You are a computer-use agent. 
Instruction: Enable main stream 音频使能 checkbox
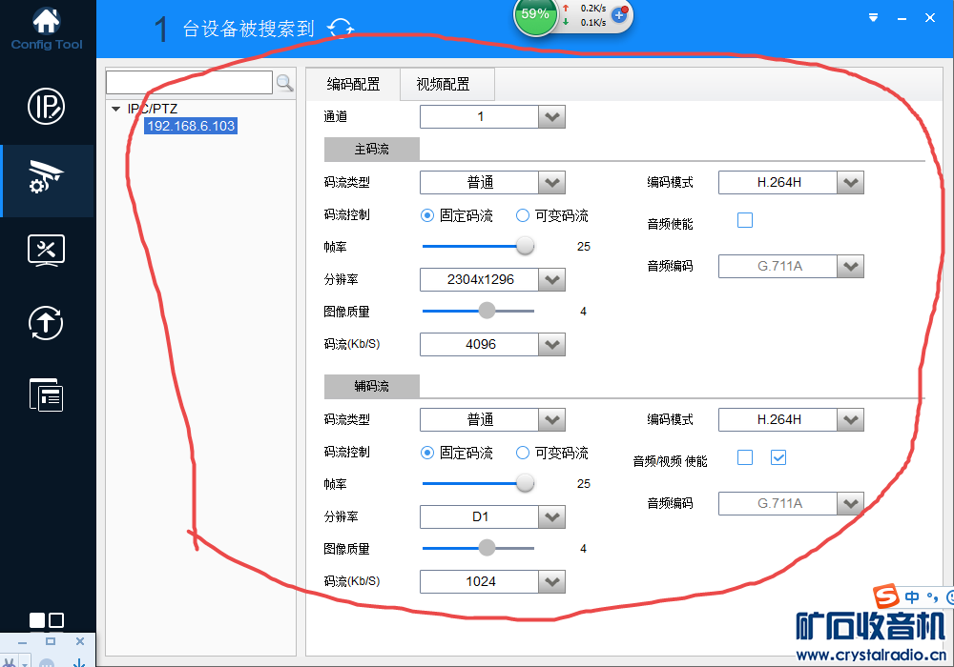click(745, 220)
